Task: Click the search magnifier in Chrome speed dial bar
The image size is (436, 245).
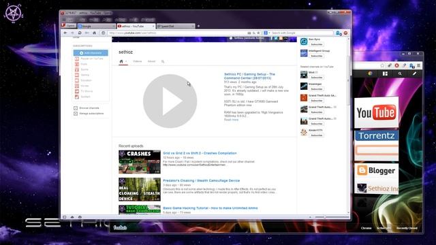Action: tap(400, 73)
